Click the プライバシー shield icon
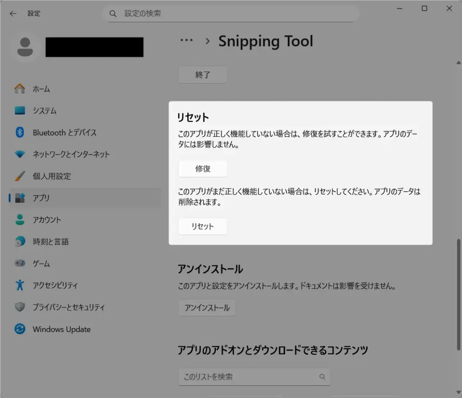The width and height of the screenshot is (462, 398). (20, 307)
